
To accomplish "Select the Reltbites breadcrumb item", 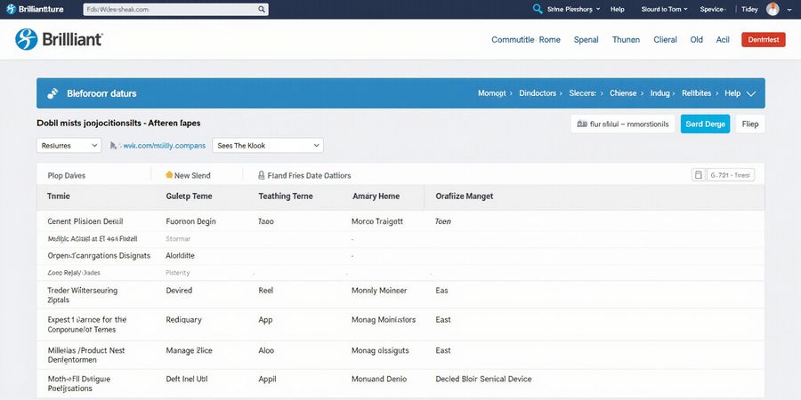I will click(x=700, y=93).
